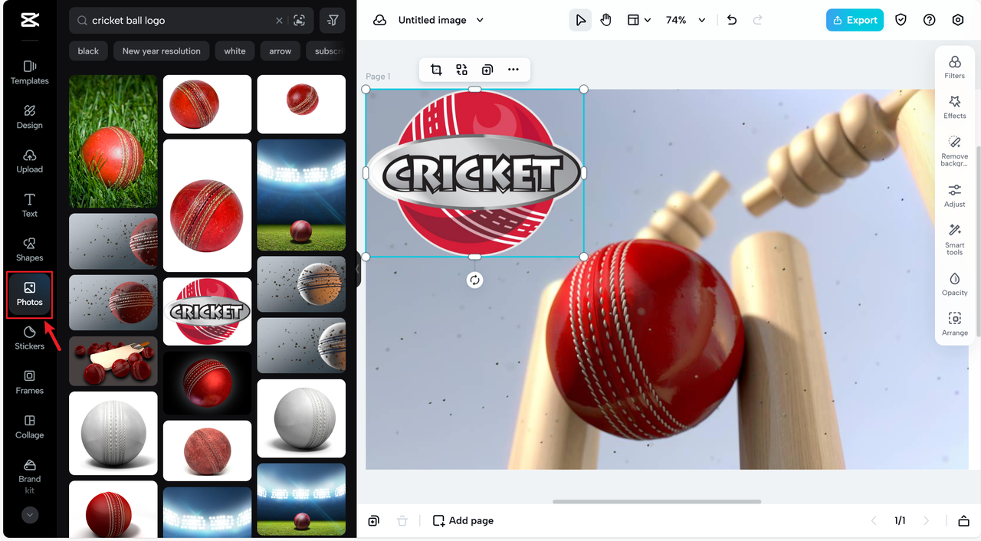Pick cricket ball on grass photo
981x541 pixels.
coord(113,142)
